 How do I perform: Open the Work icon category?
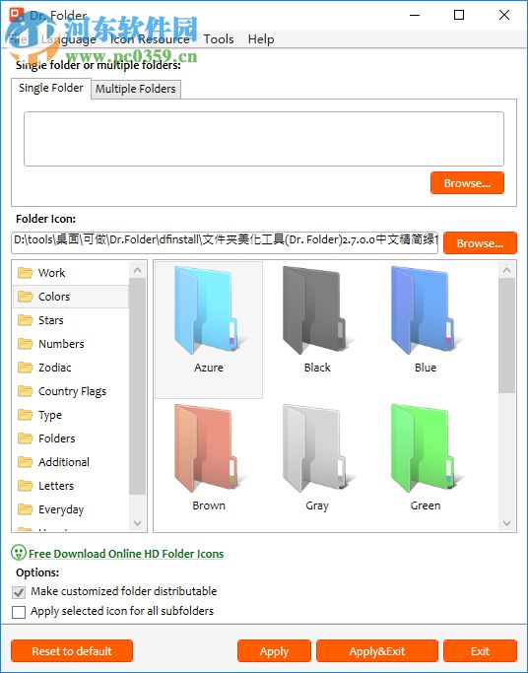click(51, 273)
